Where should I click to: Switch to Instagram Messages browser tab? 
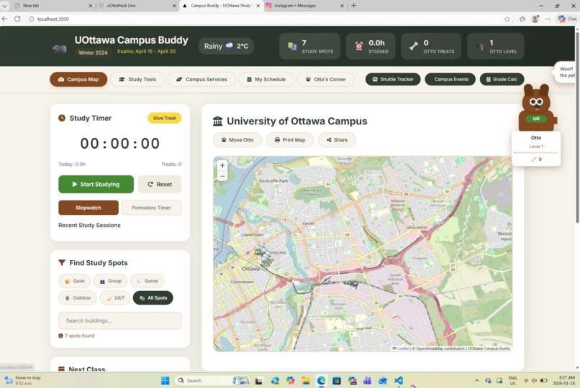(x=305, y=6)
